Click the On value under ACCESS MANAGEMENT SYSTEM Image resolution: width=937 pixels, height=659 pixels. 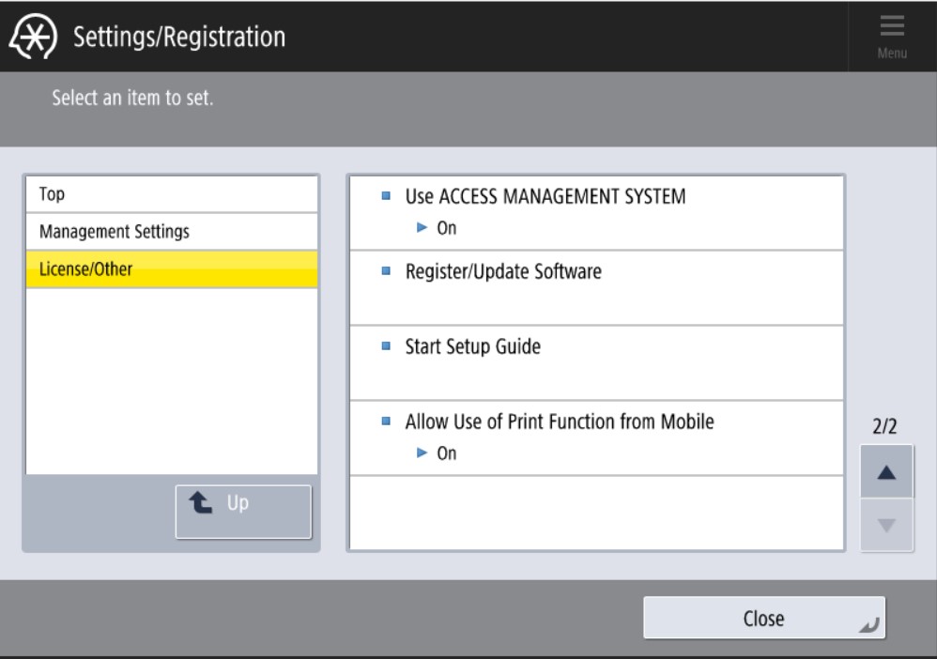pos(447,227)
